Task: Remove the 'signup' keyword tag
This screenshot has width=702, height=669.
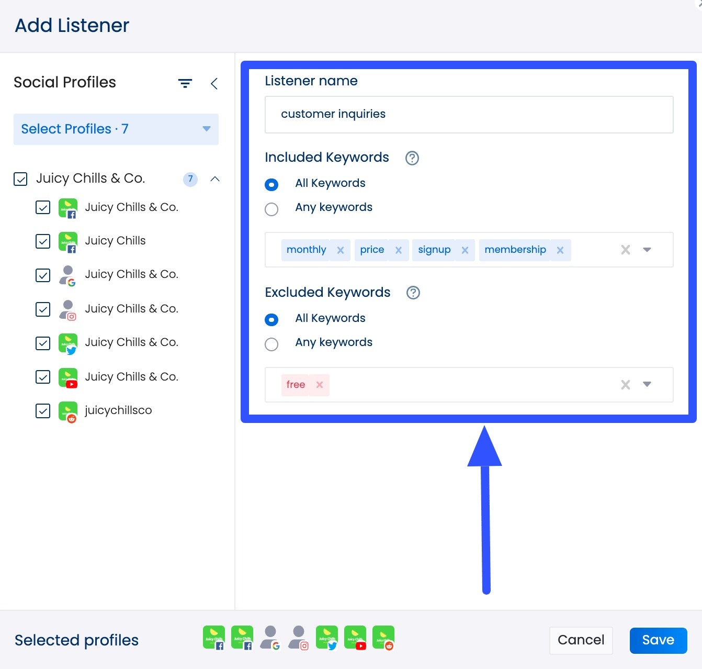Action: [465, 250]
